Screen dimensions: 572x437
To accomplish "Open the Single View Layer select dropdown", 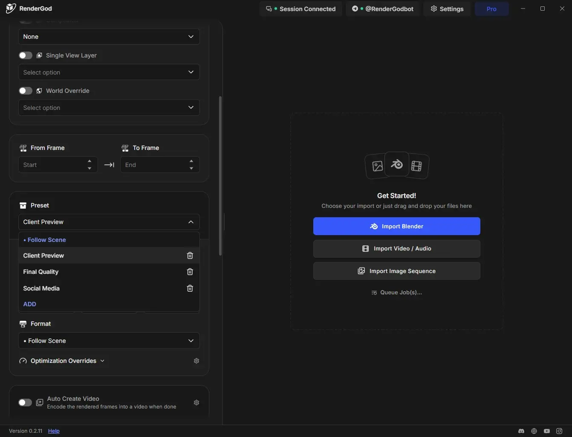I will [109, 72].
